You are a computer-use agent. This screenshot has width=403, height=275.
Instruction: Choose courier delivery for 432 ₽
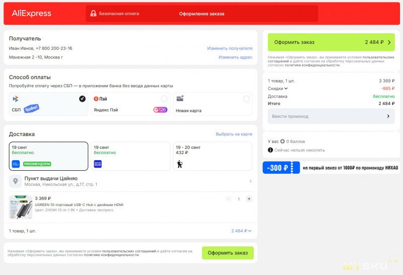213,156
